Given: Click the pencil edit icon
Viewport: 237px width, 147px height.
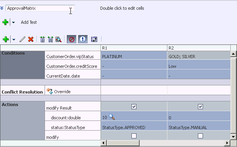Looking at the screenshot, I should (x=22, y=39).
